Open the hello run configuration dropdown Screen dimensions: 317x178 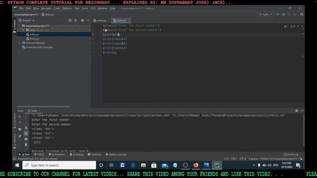(265, 14)
